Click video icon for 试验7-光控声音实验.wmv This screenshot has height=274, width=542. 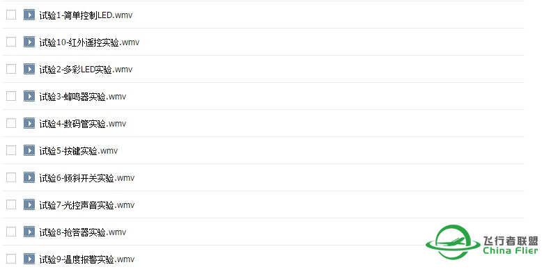click(x=29, y=204)
